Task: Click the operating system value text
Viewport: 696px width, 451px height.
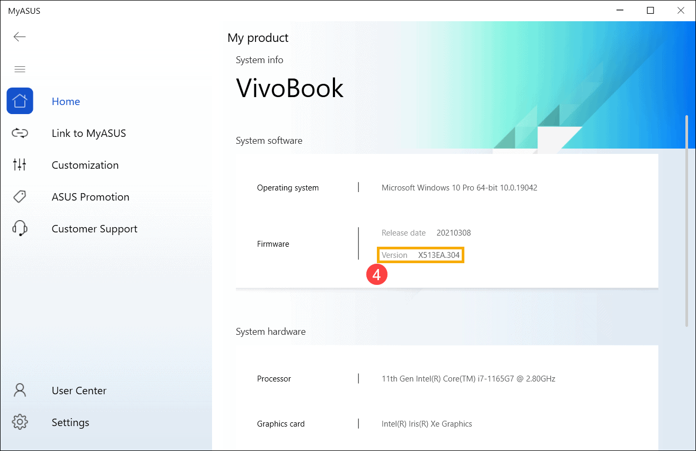Action: pyautogui.click(x=460, y=188)
